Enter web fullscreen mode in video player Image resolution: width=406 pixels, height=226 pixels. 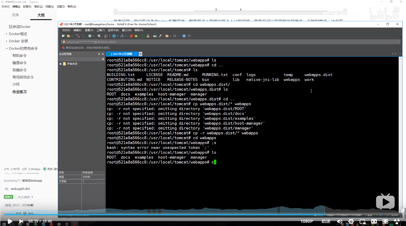coord(374,221)
